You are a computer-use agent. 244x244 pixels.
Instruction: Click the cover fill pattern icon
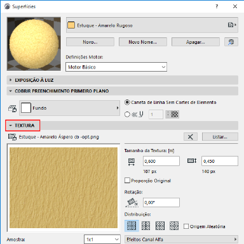point(12,108)
